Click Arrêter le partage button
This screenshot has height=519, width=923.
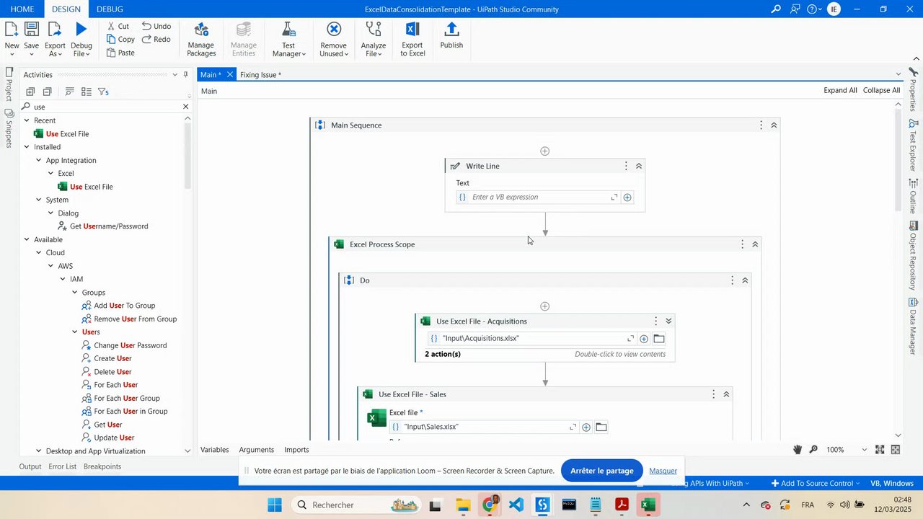point(602,471)
